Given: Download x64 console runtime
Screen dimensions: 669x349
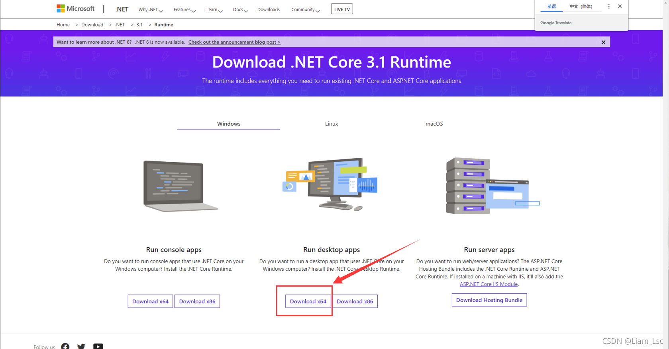Looking at the screenshot, I should [150, 301].
